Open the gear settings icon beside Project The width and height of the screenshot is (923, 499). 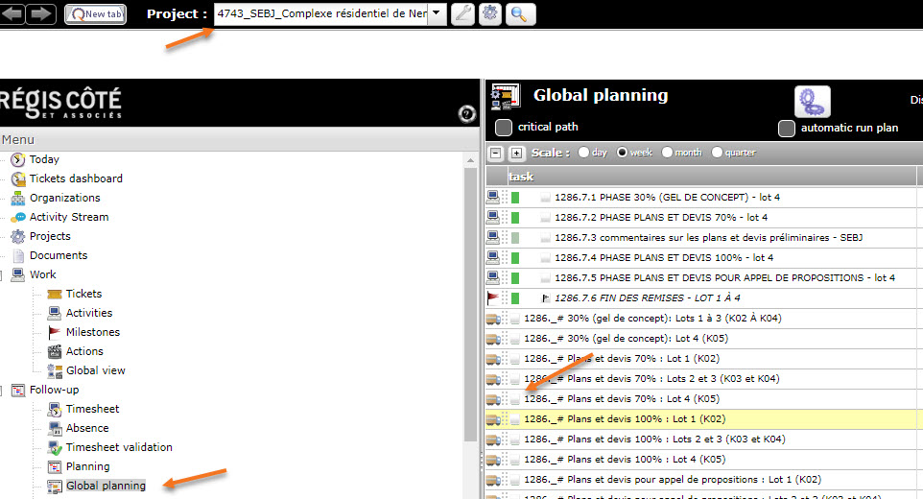click(490, 14)
